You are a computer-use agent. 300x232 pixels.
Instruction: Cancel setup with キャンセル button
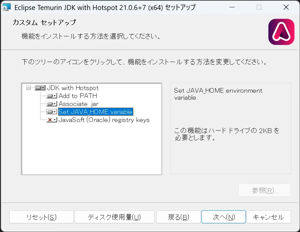[x=268, y=217]
